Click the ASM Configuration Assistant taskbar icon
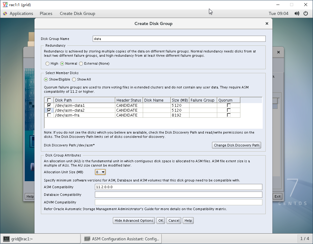Image resolution: width=313 pixels, height=244 pixels. tap(87, 239)
